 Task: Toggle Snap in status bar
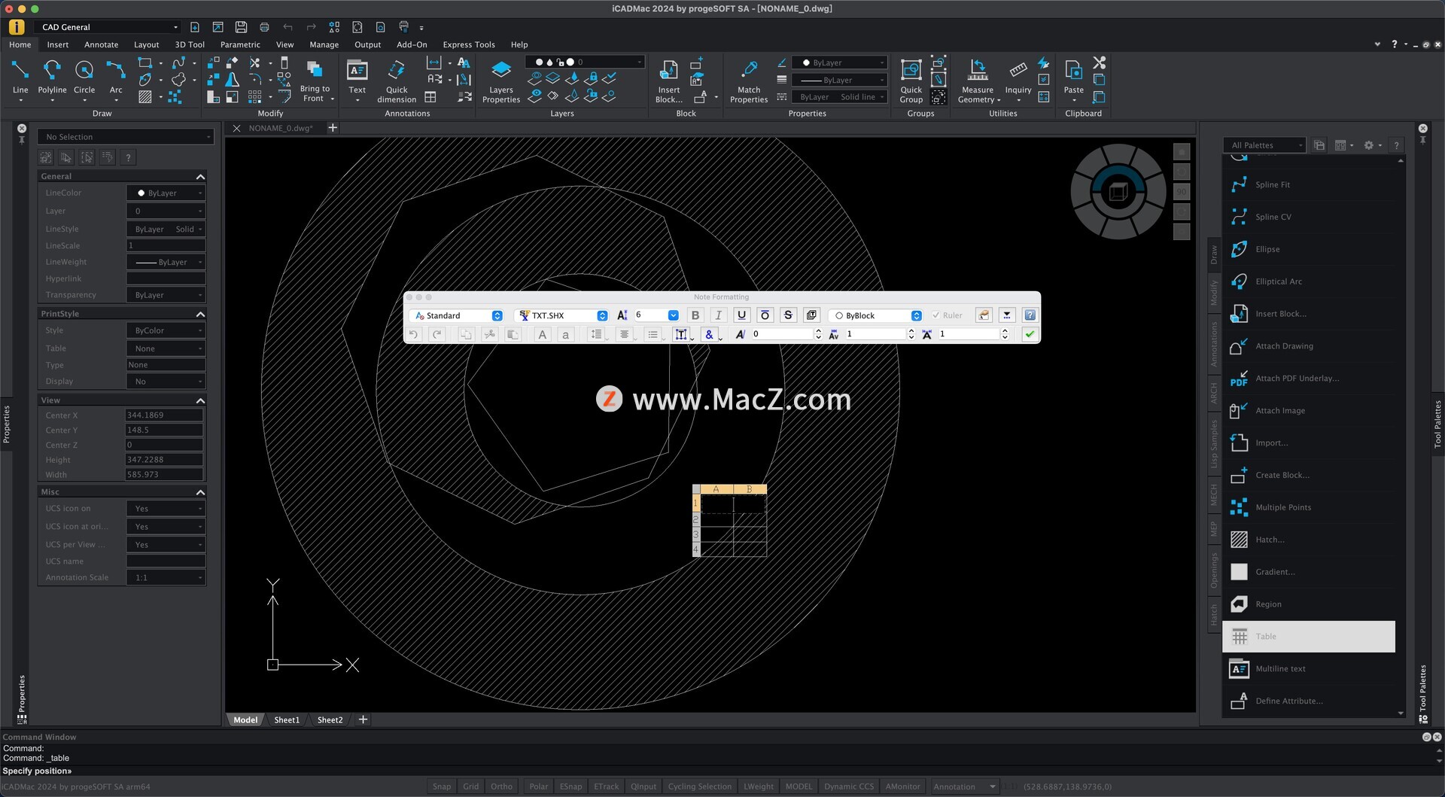[x=442, y=786]
